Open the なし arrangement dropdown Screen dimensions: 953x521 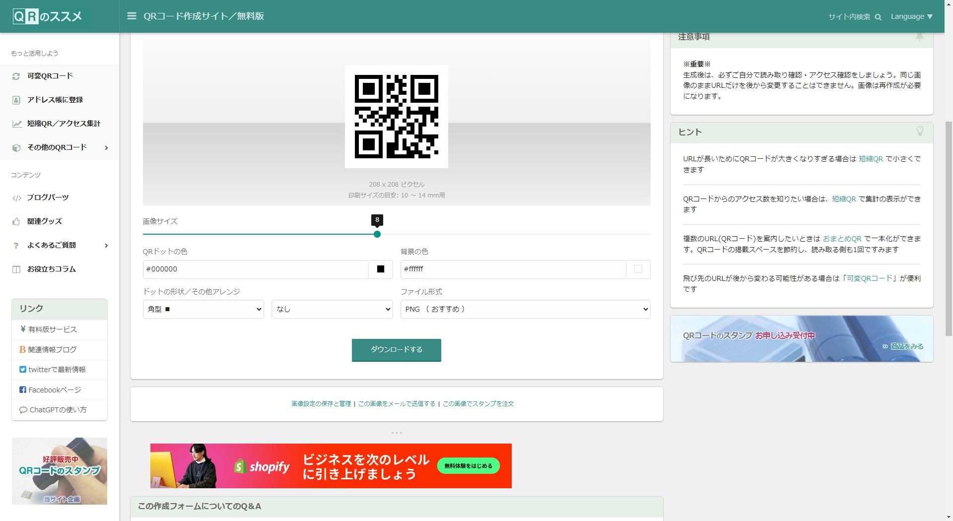tap(332, 309)
